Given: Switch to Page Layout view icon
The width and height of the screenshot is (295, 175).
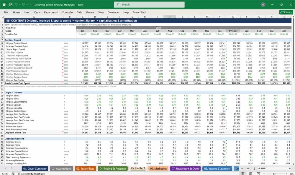Looking at the screenshot, I should tap(250, 174).
